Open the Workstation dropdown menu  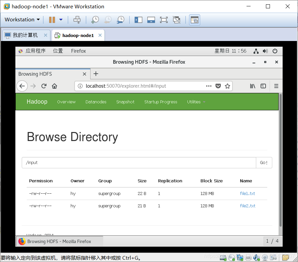(x=22, y=20)
